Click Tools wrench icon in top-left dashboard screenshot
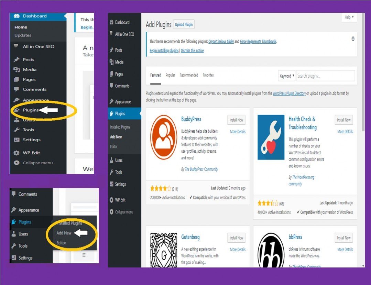 [17, 130]
